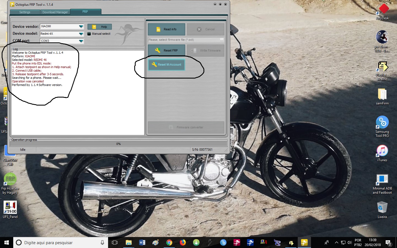Viewport: 397px width, 248px height.
Task: Click the Write Firmware button
Action: coord(206,50)
